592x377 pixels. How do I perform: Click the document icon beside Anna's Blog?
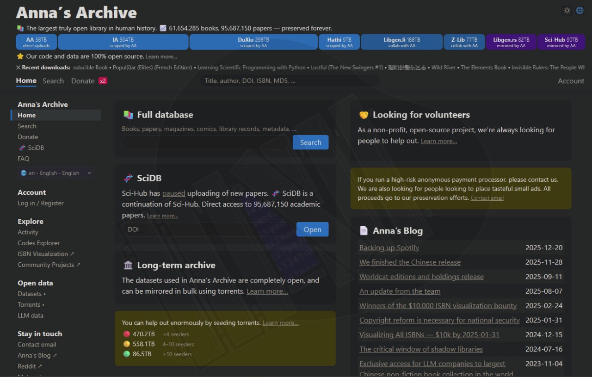pos(364,230)
